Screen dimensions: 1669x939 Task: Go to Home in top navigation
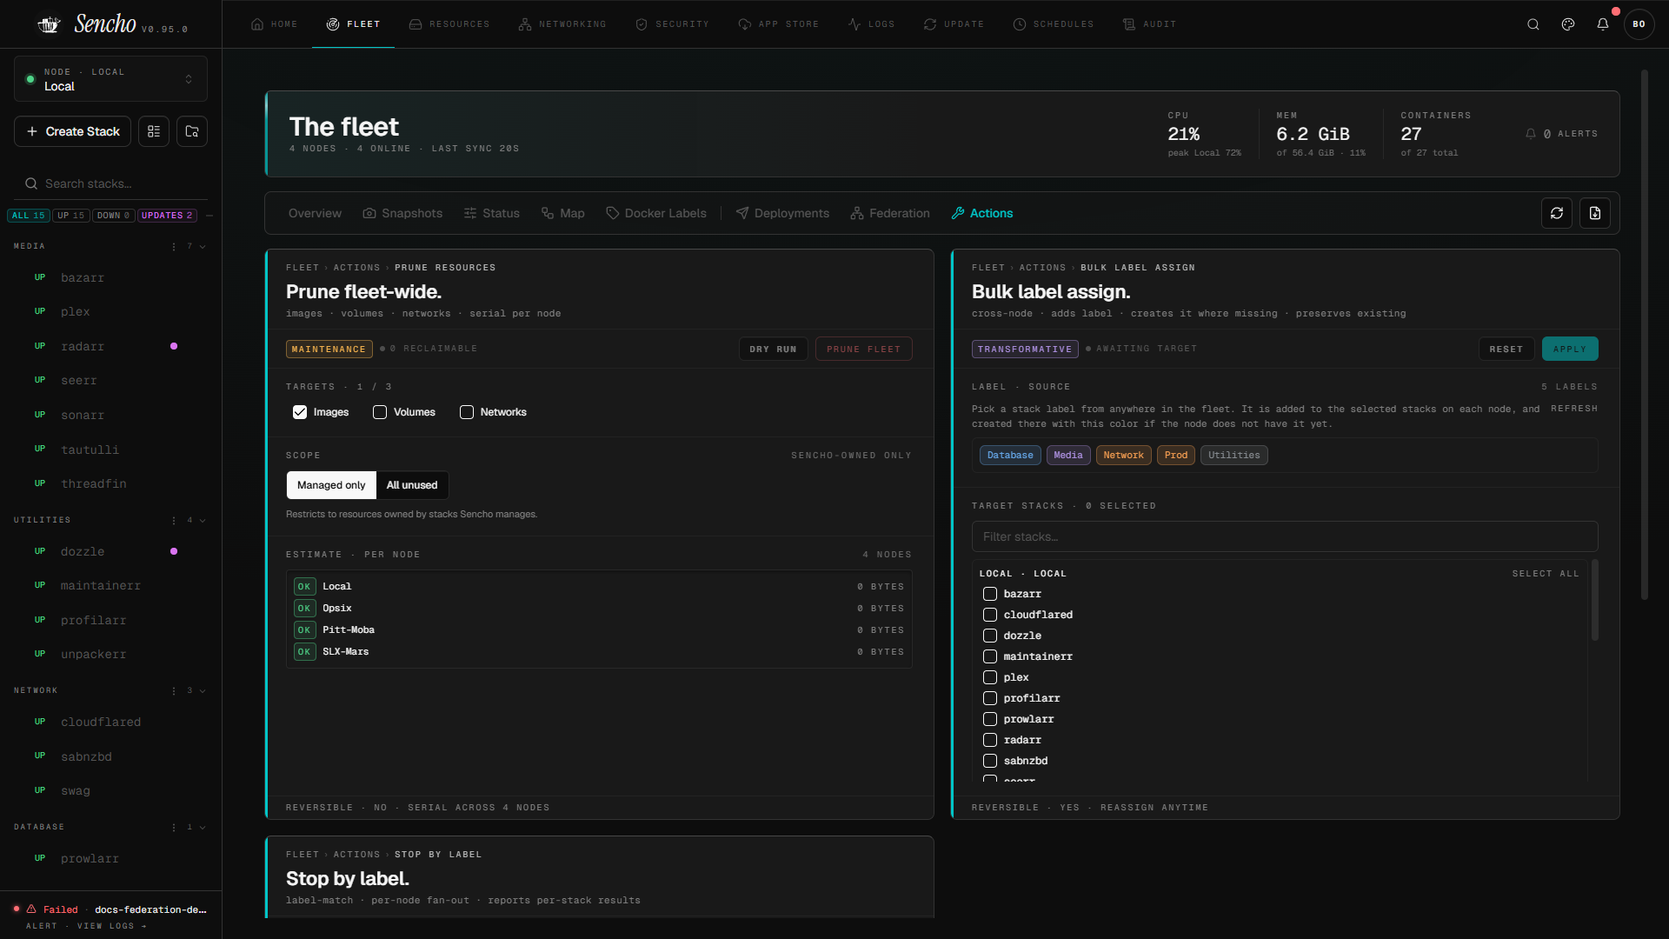tap(275, 24)
